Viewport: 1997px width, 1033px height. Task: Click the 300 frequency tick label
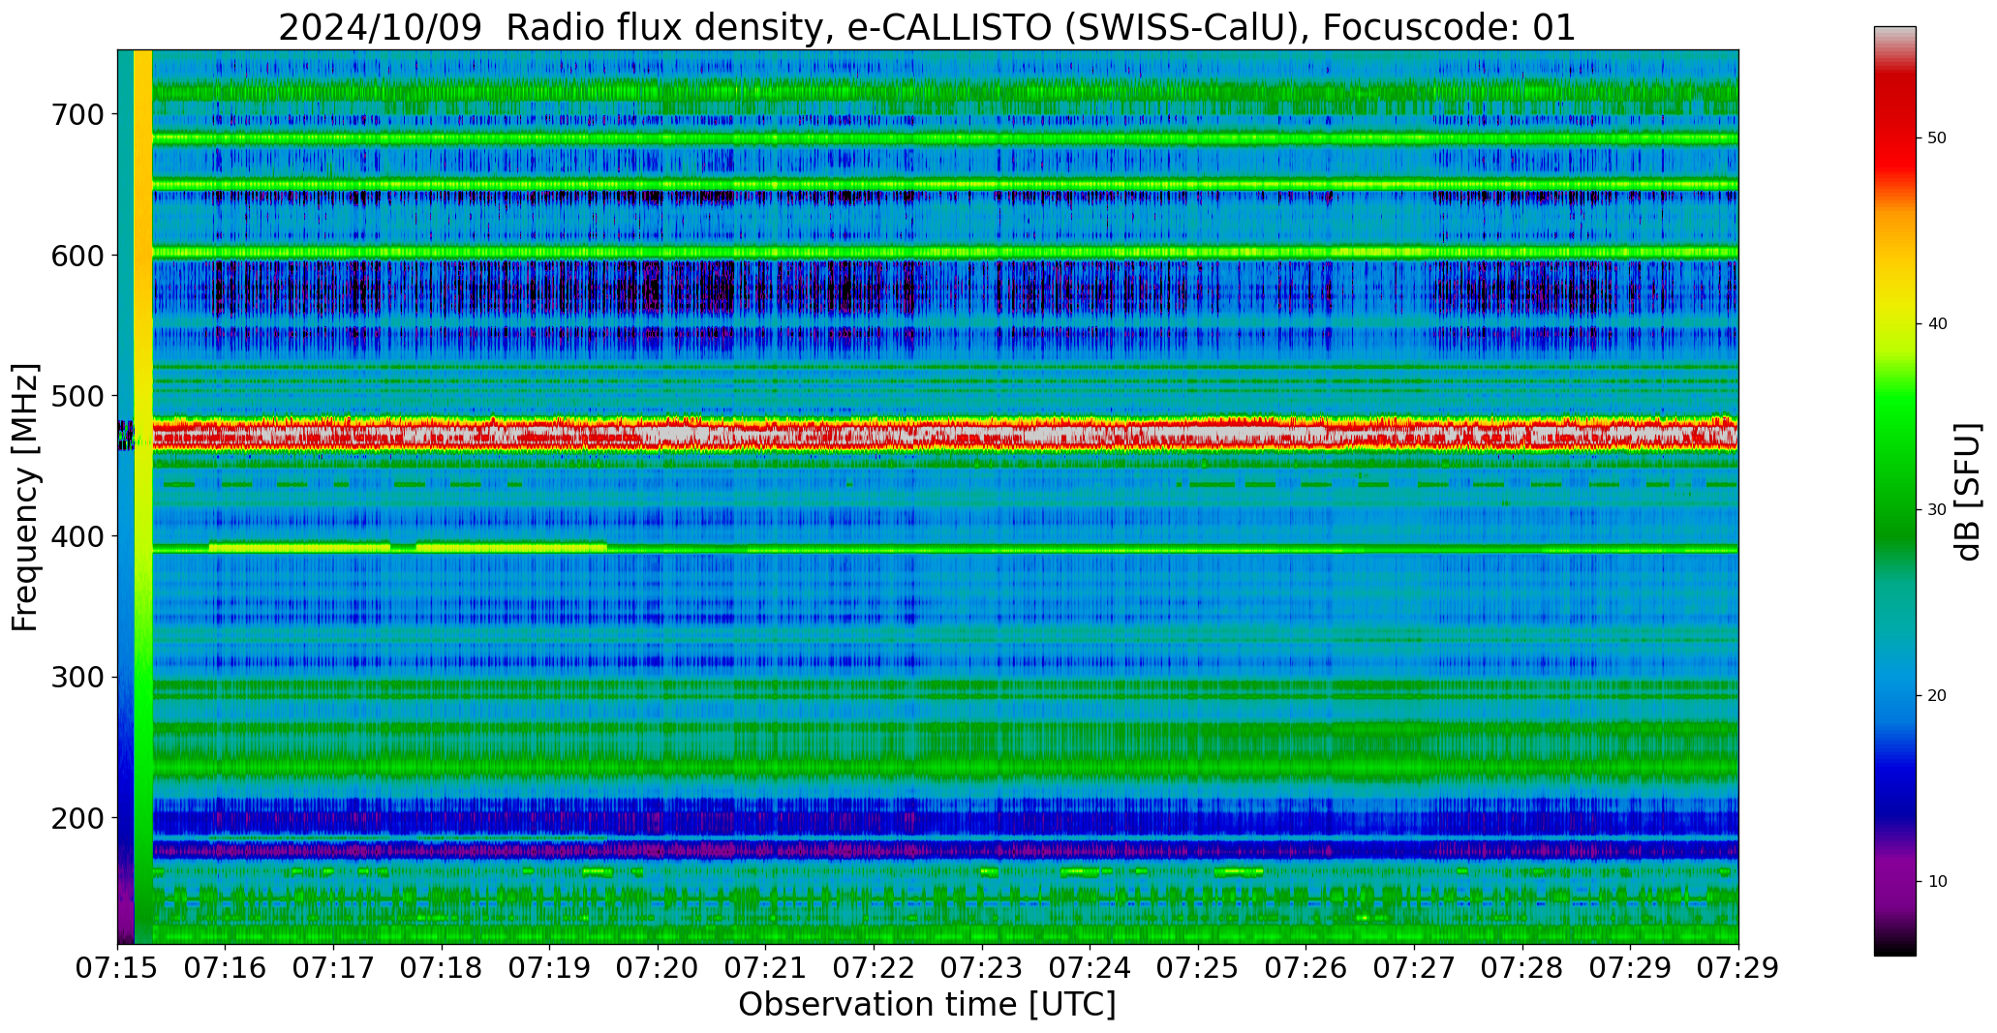(78, 678)
